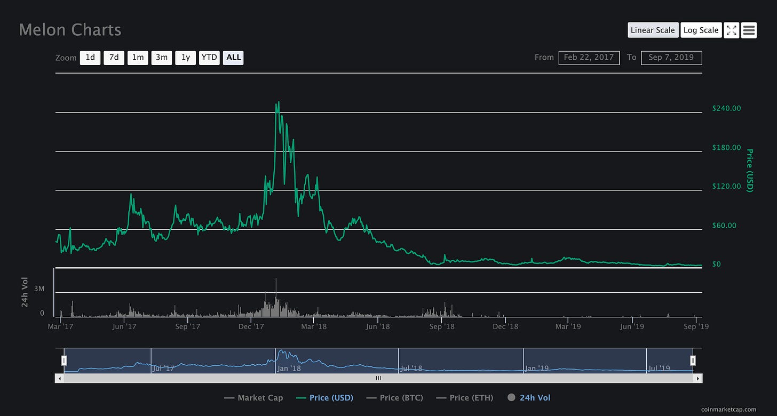
Task: Edit the To date field
Action: click(x=671, y=58)
